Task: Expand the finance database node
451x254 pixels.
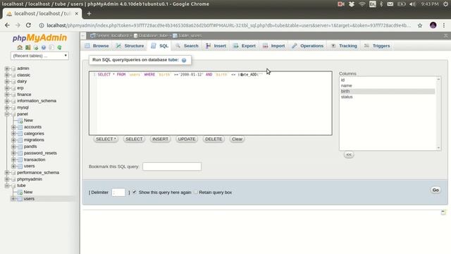Action: pyautogui.click(x=7, y=95)
